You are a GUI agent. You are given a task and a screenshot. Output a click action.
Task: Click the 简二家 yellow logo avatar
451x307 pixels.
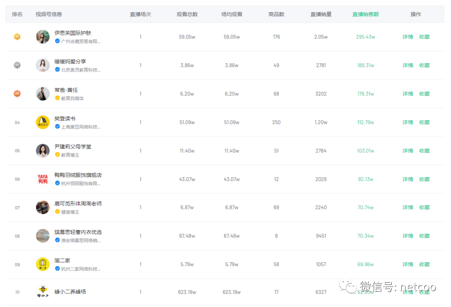point(43,264)
